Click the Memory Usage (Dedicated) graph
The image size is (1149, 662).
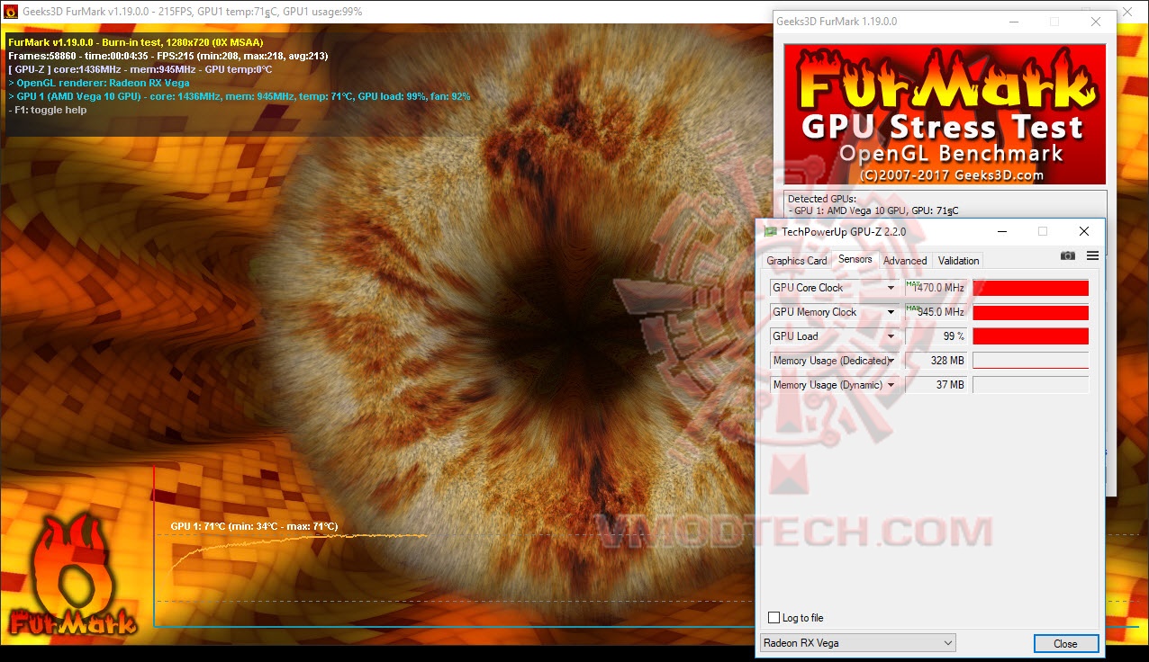[x=1030, y=361]
